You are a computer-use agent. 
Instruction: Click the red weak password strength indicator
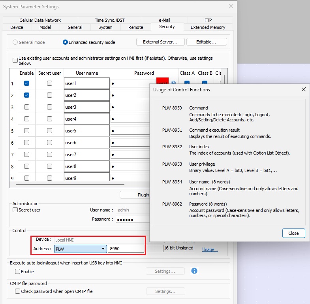pos(162,81)
